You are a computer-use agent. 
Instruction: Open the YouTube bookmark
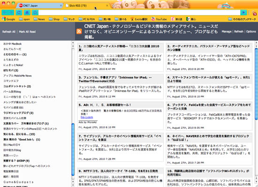point(159,19)
